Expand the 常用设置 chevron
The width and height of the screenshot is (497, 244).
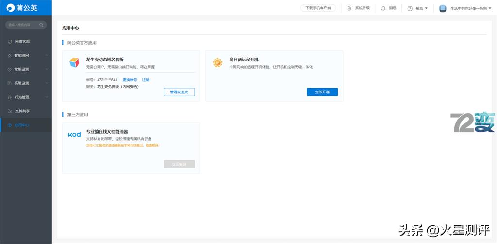coord(47,69)
